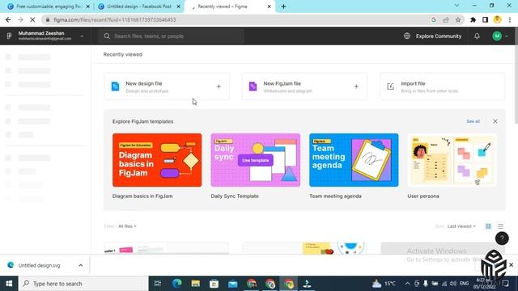The width and height of the screenshot is (518, 291).
Task: Open the User persona template thumbnail
Action: tap(452, 160)
